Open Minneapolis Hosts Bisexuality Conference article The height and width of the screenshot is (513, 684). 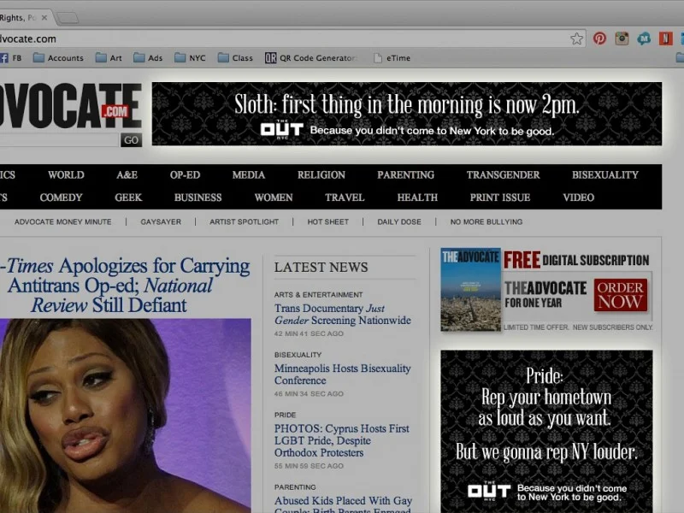click(x=343, y=374)
